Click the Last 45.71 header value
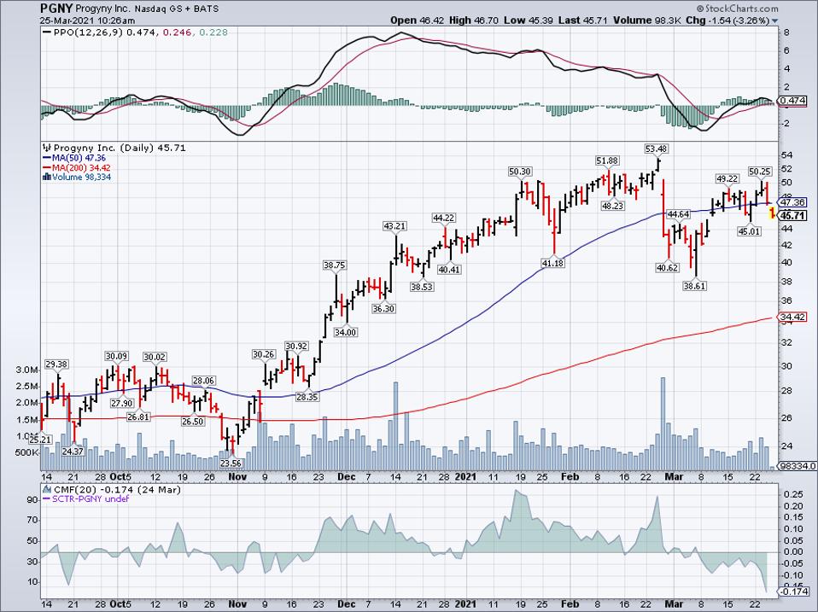The image size is (818, 612). (582, 20)
